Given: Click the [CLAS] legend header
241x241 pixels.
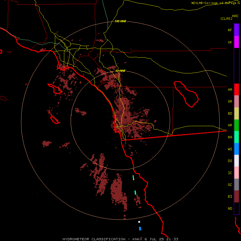Looking at the screenshot, I should click(226, 18).
